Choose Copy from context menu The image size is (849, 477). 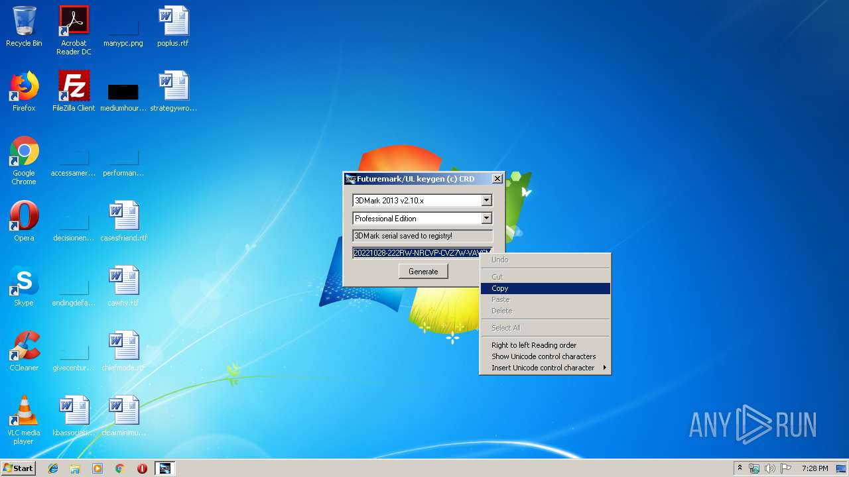[545, 288]
